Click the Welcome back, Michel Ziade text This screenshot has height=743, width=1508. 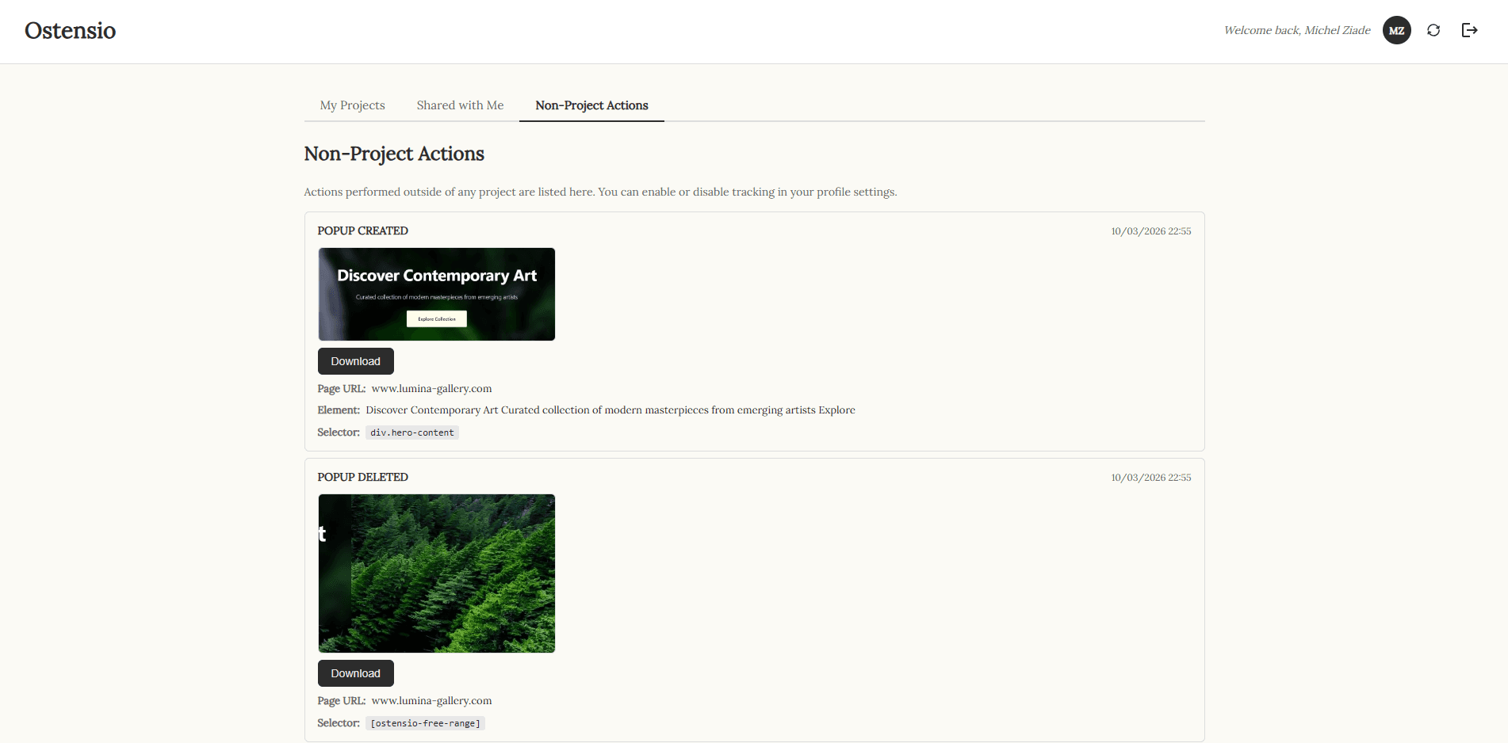coord(1297,30)
